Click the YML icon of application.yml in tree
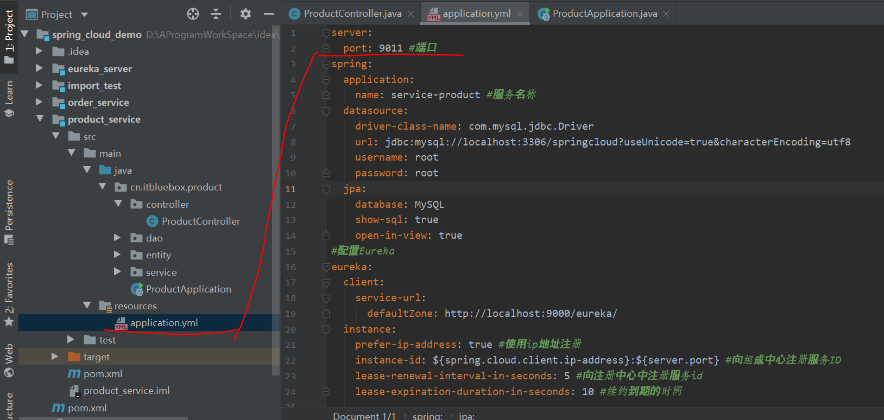 pyautogui.click(x=121, y=323)
